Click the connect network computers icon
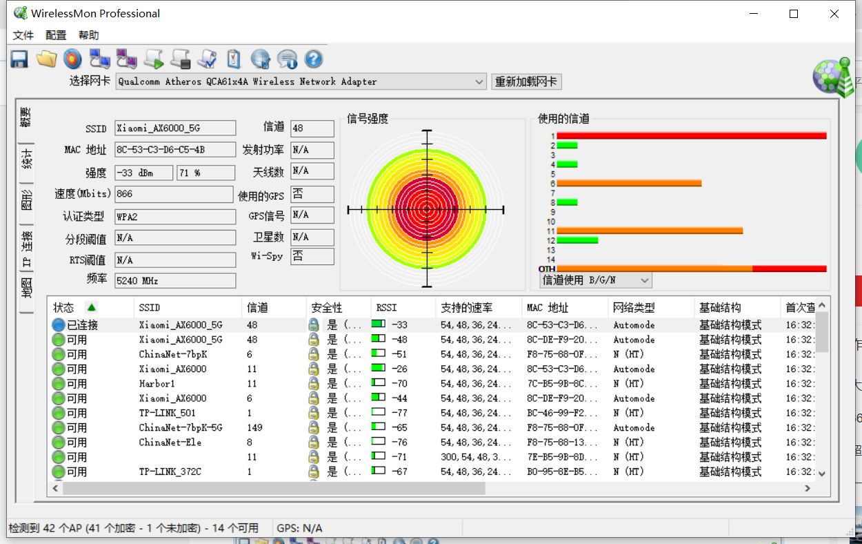Image resolution: width=862 pixels, height=544 pixels. [100, 59]
